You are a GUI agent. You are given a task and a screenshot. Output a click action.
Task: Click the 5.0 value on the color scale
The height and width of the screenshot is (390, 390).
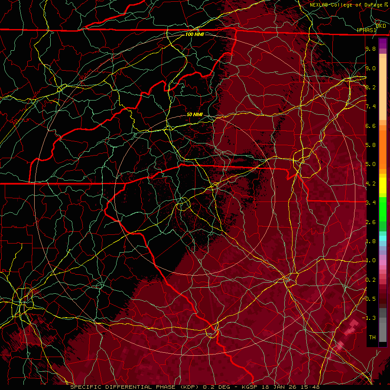tap(370, 164)
